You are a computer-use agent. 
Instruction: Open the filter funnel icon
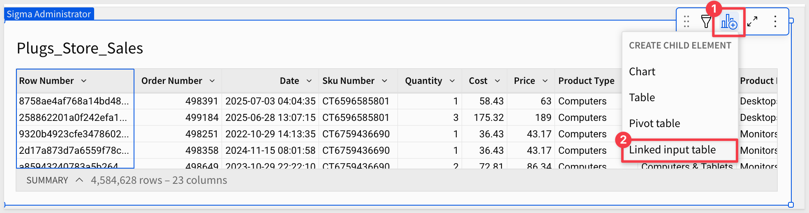point(706,21)
